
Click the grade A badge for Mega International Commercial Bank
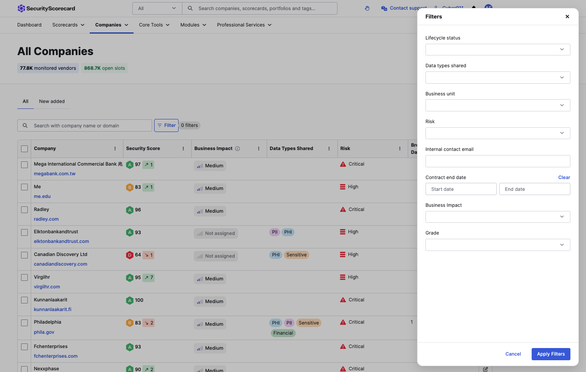coord(130,165)
